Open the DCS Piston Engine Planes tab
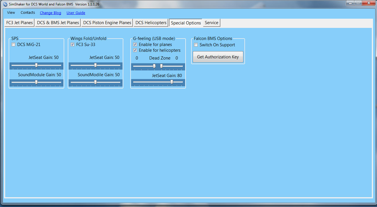Screen dimensions: 377x207 tap(107, 23)
